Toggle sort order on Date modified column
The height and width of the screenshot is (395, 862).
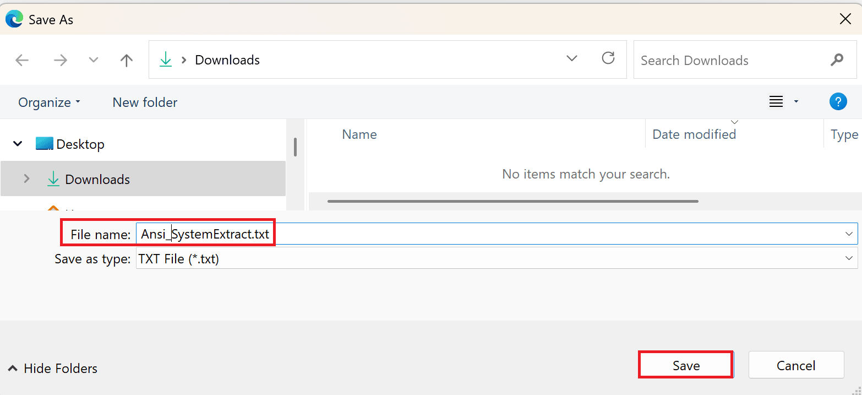point(694,134)
